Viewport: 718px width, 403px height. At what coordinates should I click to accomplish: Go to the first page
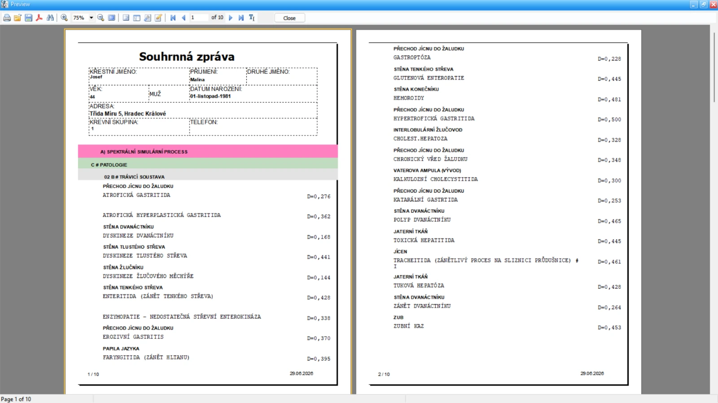pos(173,18)
